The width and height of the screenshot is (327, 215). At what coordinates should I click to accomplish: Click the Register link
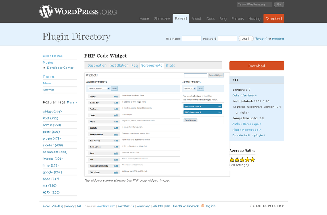278,39
